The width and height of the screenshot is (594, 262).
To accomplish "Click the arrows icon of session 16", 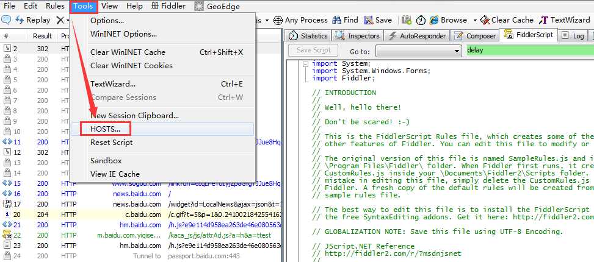I will click(x=7, y=194).
